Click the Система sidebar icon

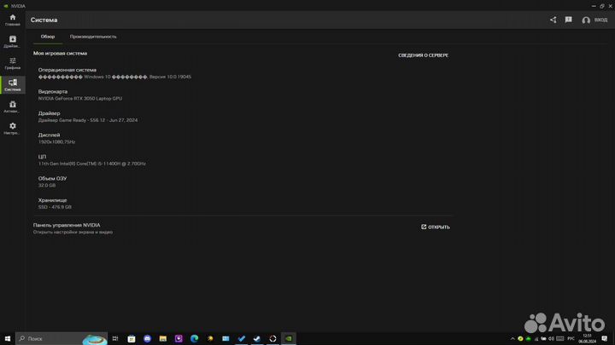point(12,85)
